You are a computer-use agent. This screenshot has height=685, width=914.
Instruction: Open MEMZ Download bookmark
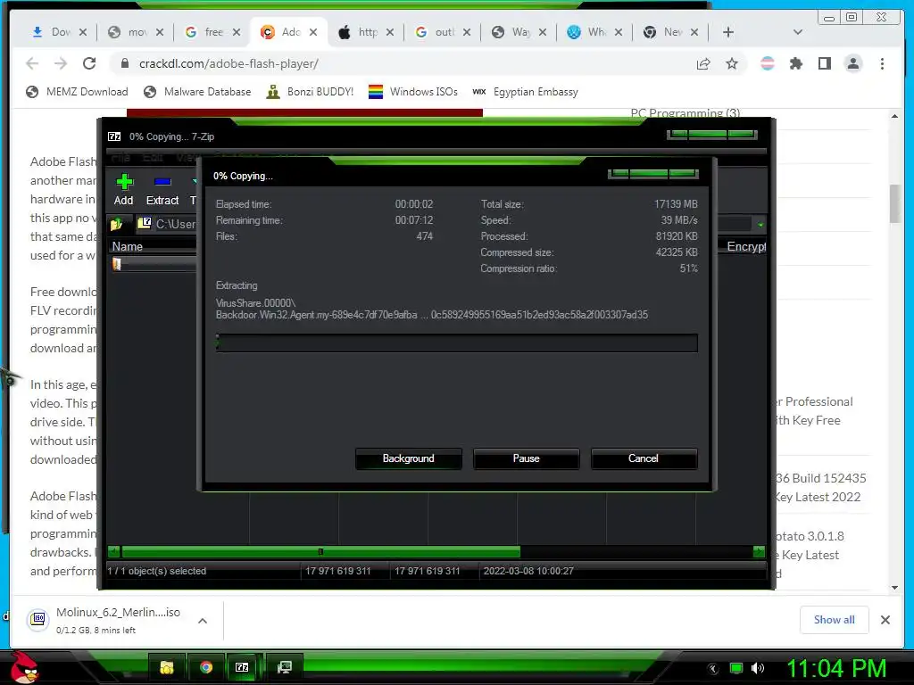pos(78,92)
